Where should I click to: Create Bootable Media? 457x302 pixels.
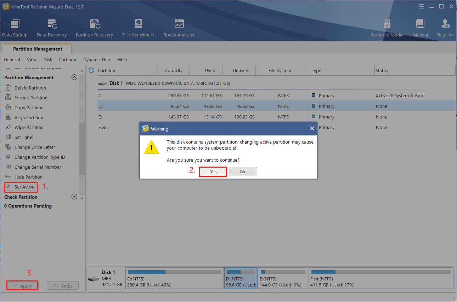[x=387, y=28]
